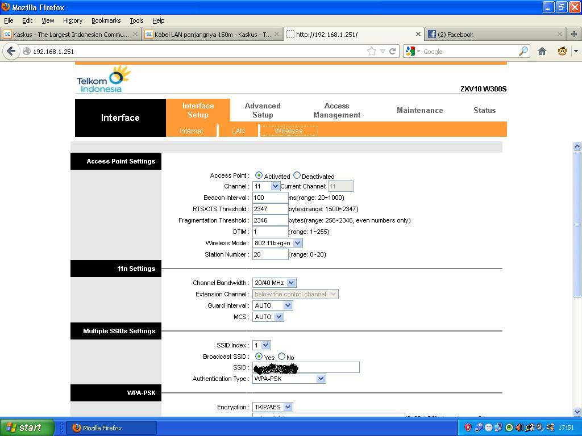Click the Beacon Interval input field
Screen dimensions: 582x436
(270, 198)
